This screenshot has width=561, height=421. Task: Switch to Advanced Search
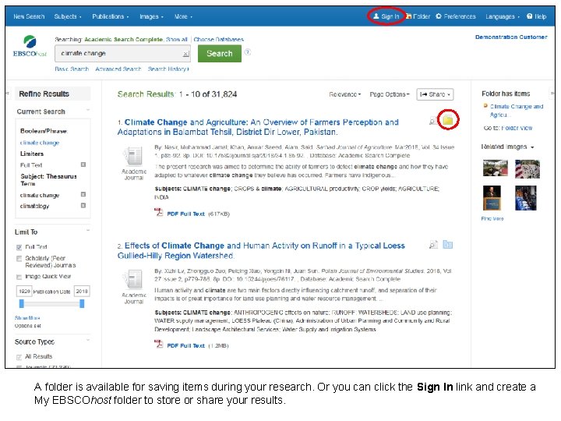(118, 69)
